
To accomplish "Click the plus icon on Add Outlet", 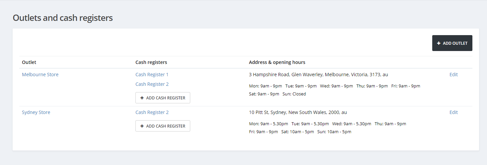I will (x=439, y=43).
